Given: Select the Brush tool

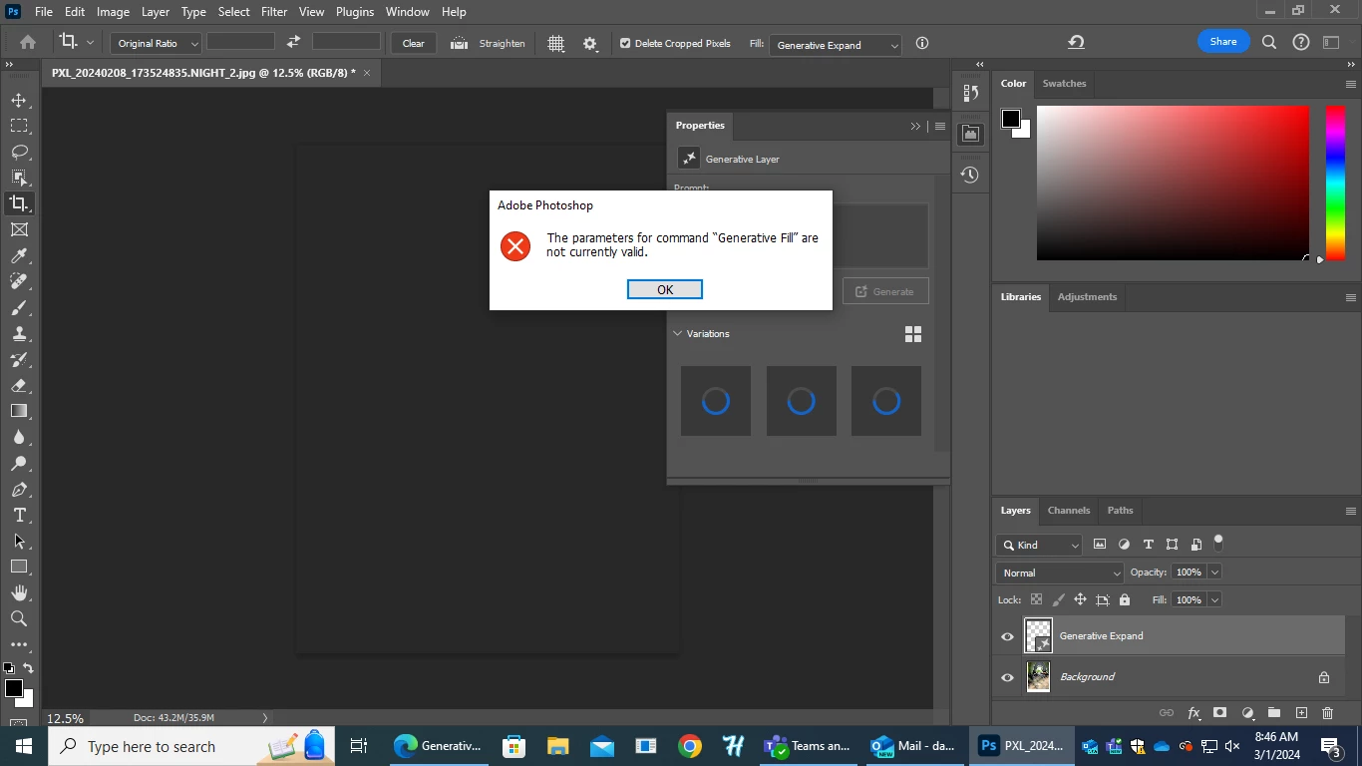Looking at the screenshot, I should click(19, 307).
